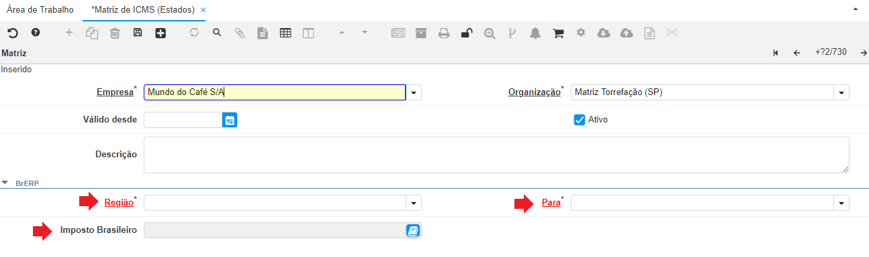Viewport: 869px width, 257px height.
Task: Open the Find record magnifier
Action: tap(217, 32)
